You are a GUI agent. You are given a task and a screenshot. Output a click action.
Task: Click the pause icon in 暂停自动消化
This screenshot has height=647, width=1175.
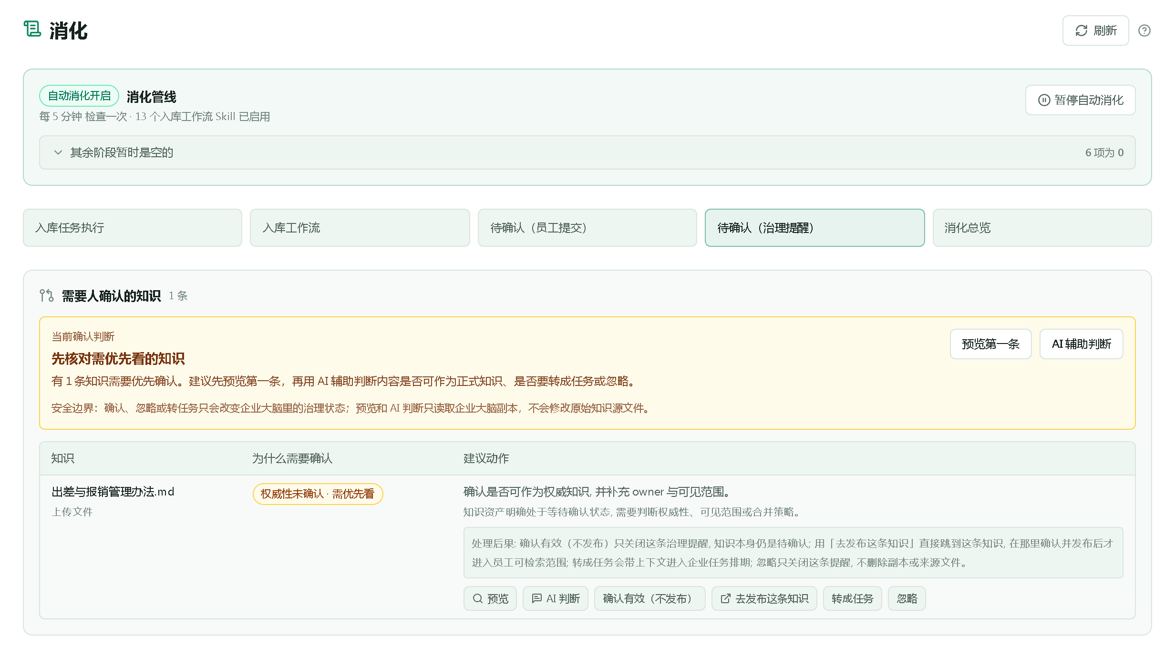pyautogui.click(x=1044, y=100)
